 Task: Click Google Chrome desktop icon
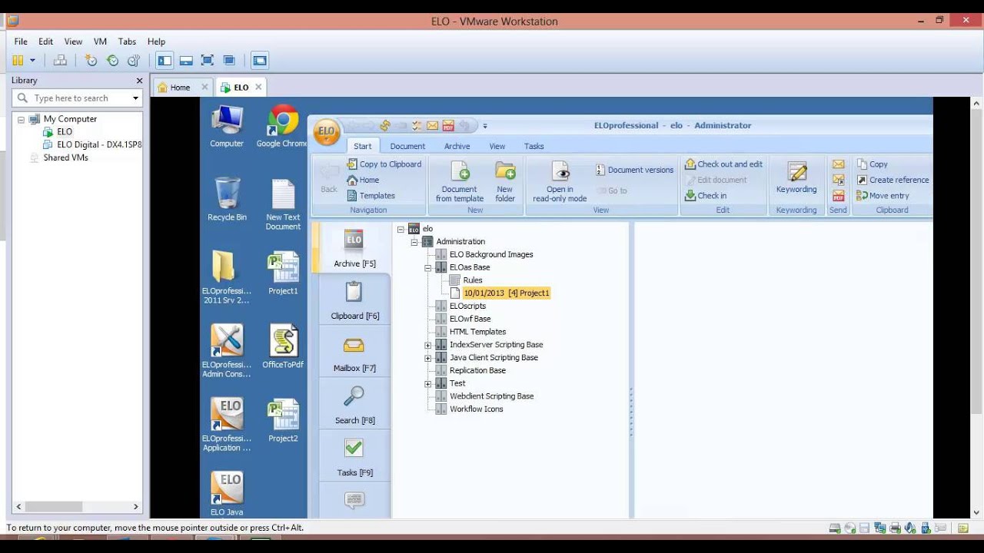pos(282,127)
